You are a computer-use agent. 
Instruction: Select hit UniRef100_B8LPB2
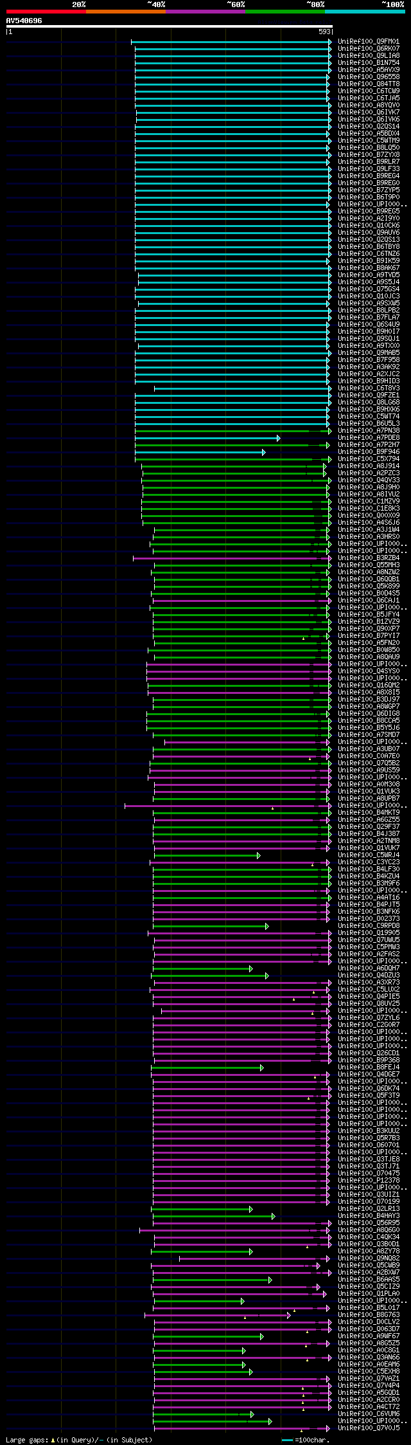(x=369, y=311)
